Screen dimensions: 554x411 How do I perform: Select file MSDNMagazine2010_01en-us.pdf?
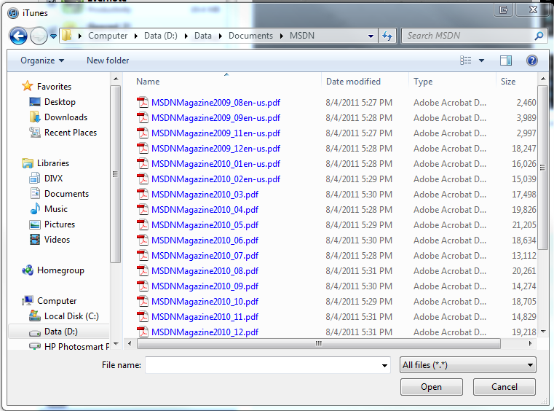coord(215,164)
